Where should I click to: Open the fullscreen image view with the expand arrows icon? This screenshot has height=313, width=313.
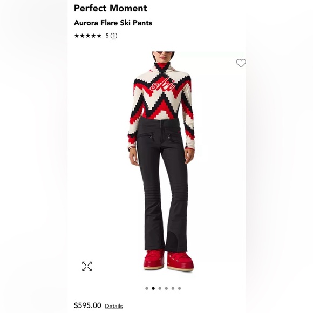87,266
